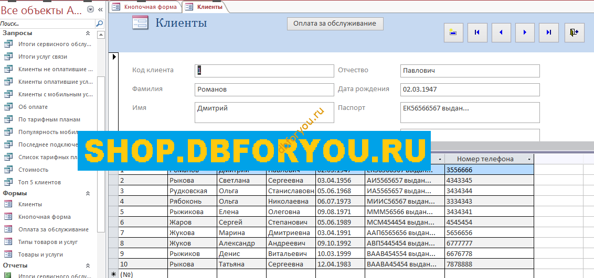This screenshot has width=594, height=278.
Task: Click the Фамилия field with Романов
Action: click(x=264, y=90)
